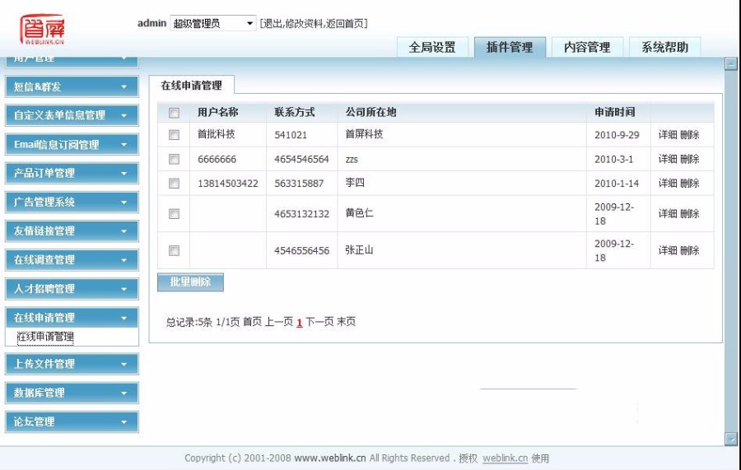The height and width of the screenshot is (470, 741).
Task: Click the 4654546564 contact cell
Action: [301, 159]
